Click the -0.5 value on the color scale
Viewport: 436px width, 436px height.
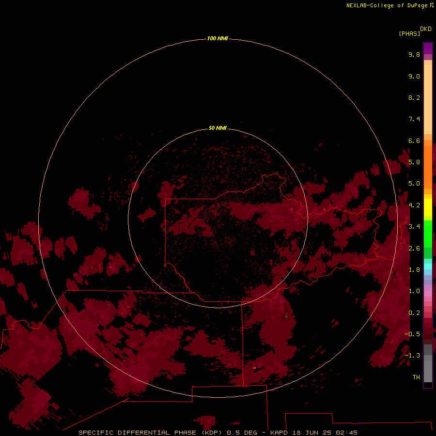pyautogui.click(x=412, y=334)
